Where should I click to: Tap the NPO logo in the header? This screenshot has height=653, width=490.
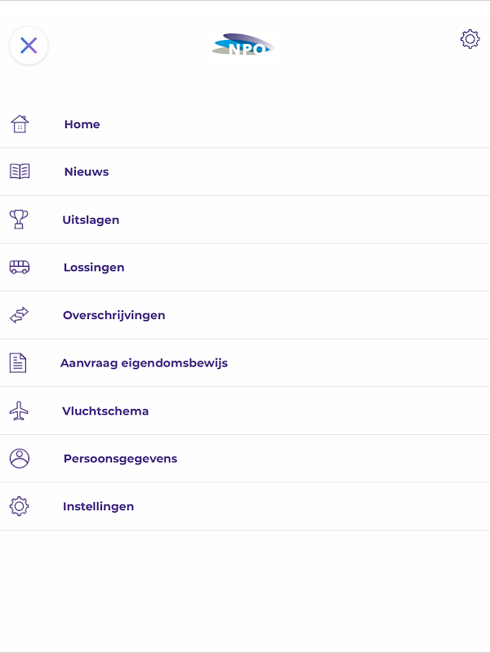244,46
